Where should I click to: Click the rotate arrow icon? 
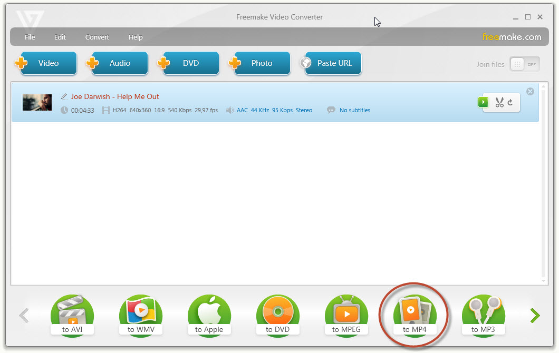tap(510, 102)
